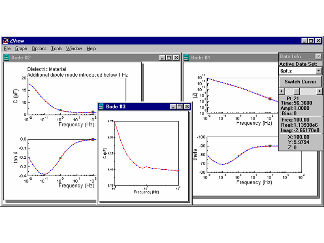
Task: Click the theta axis label in Bode #1
Action: pos(195,155)
